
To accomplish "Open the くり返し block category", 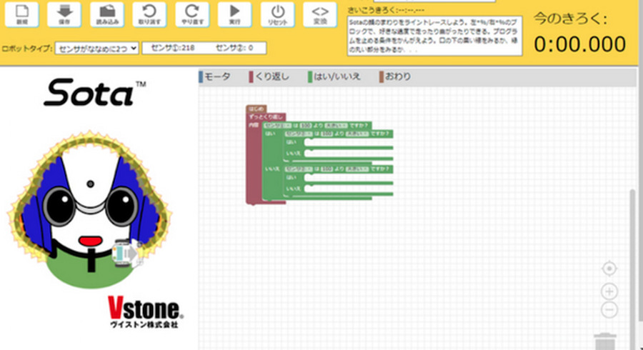I will click(271, 76).
